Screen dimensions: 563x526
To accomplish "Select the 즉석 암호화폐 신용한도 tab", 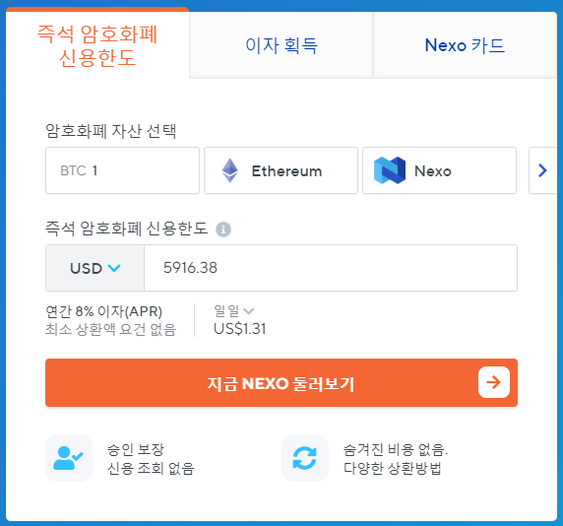I will coord(97,45).
